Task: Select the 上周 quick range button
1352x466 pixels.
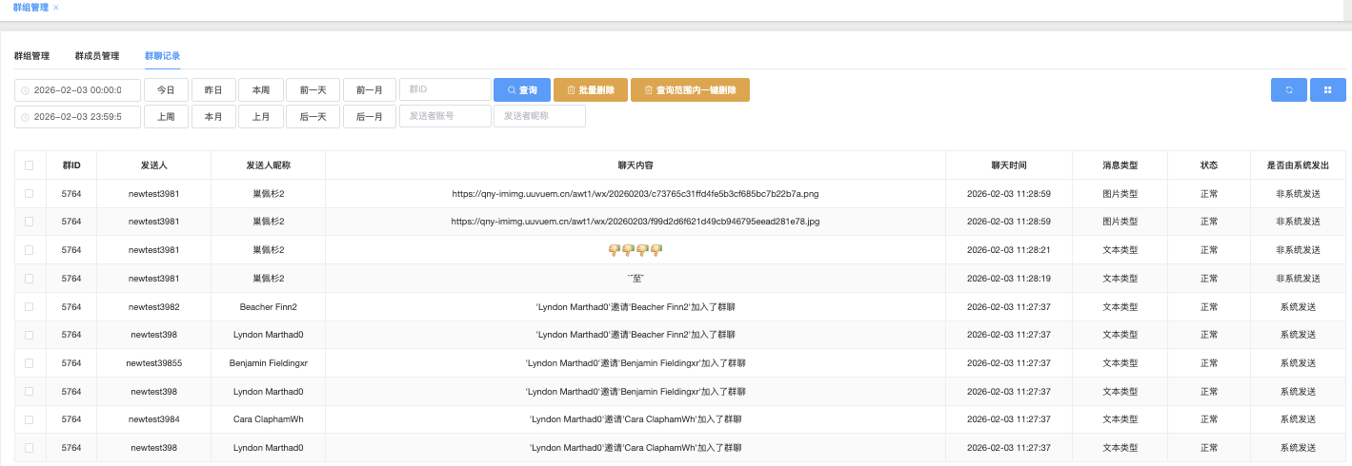Action: pos(166,116)
